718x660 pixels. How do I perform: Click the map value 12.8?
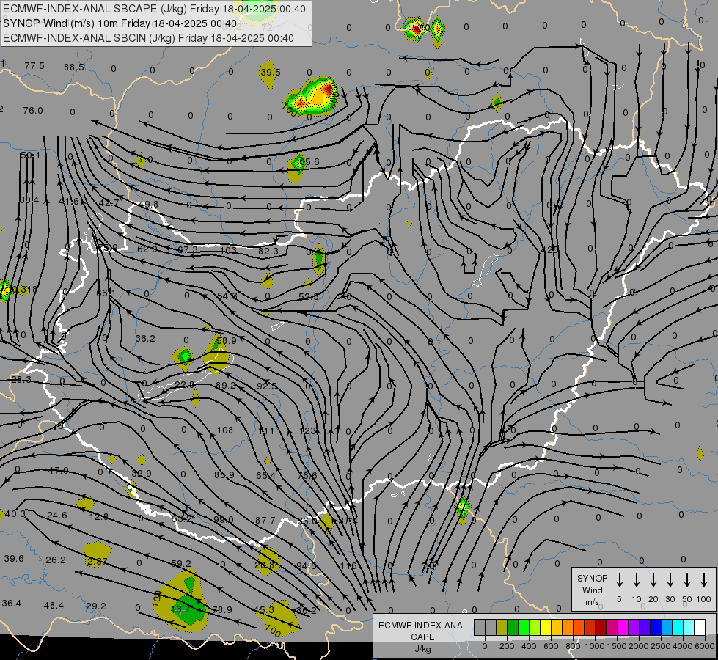tap(99, 517)
